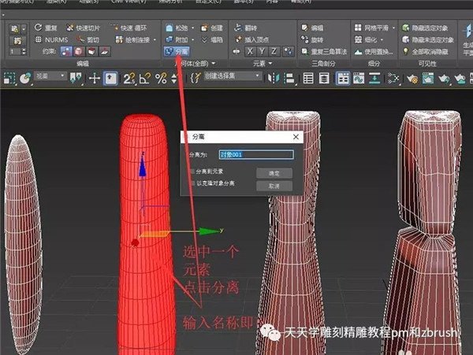Click the 编辑 triangulation tool
The width and height of the screenshot is (473, 355).
[x=312, y=28]
